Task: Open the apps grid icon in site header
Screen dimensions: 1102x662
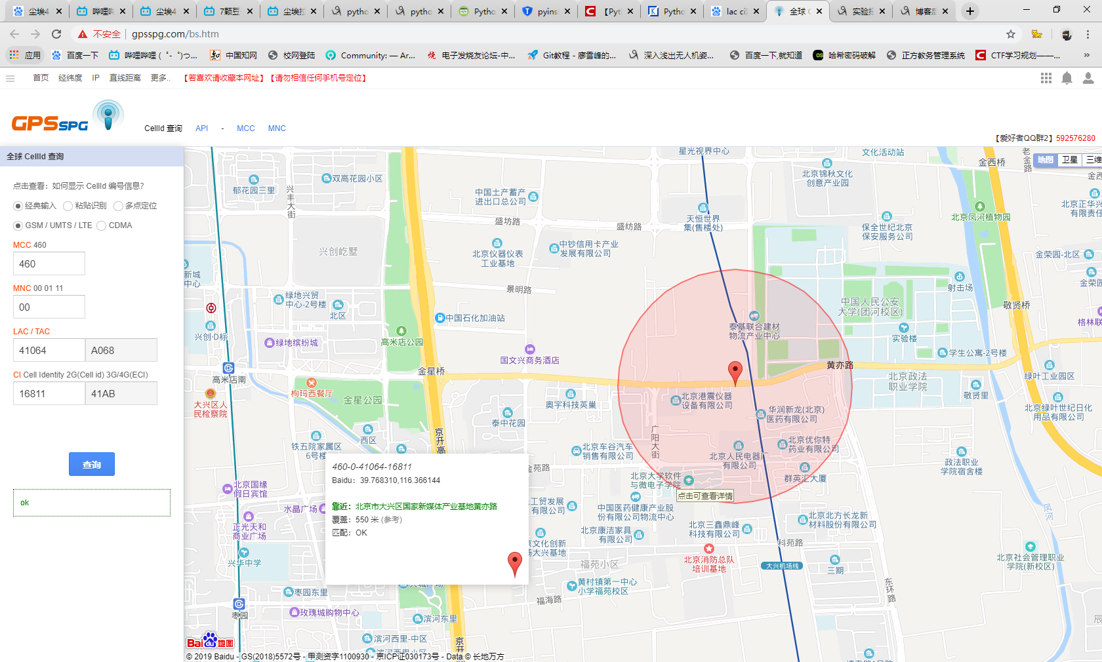Action: click(1046, 78)
